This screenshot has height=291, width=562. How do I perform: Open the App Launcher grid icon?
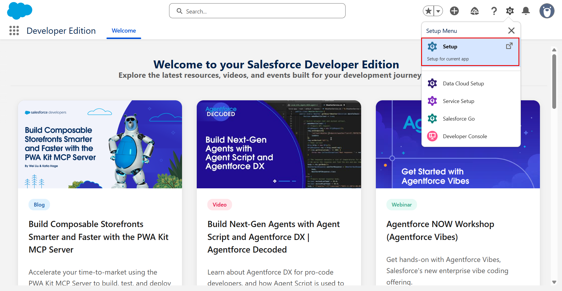pyautogui.click(x=14, y=31)
